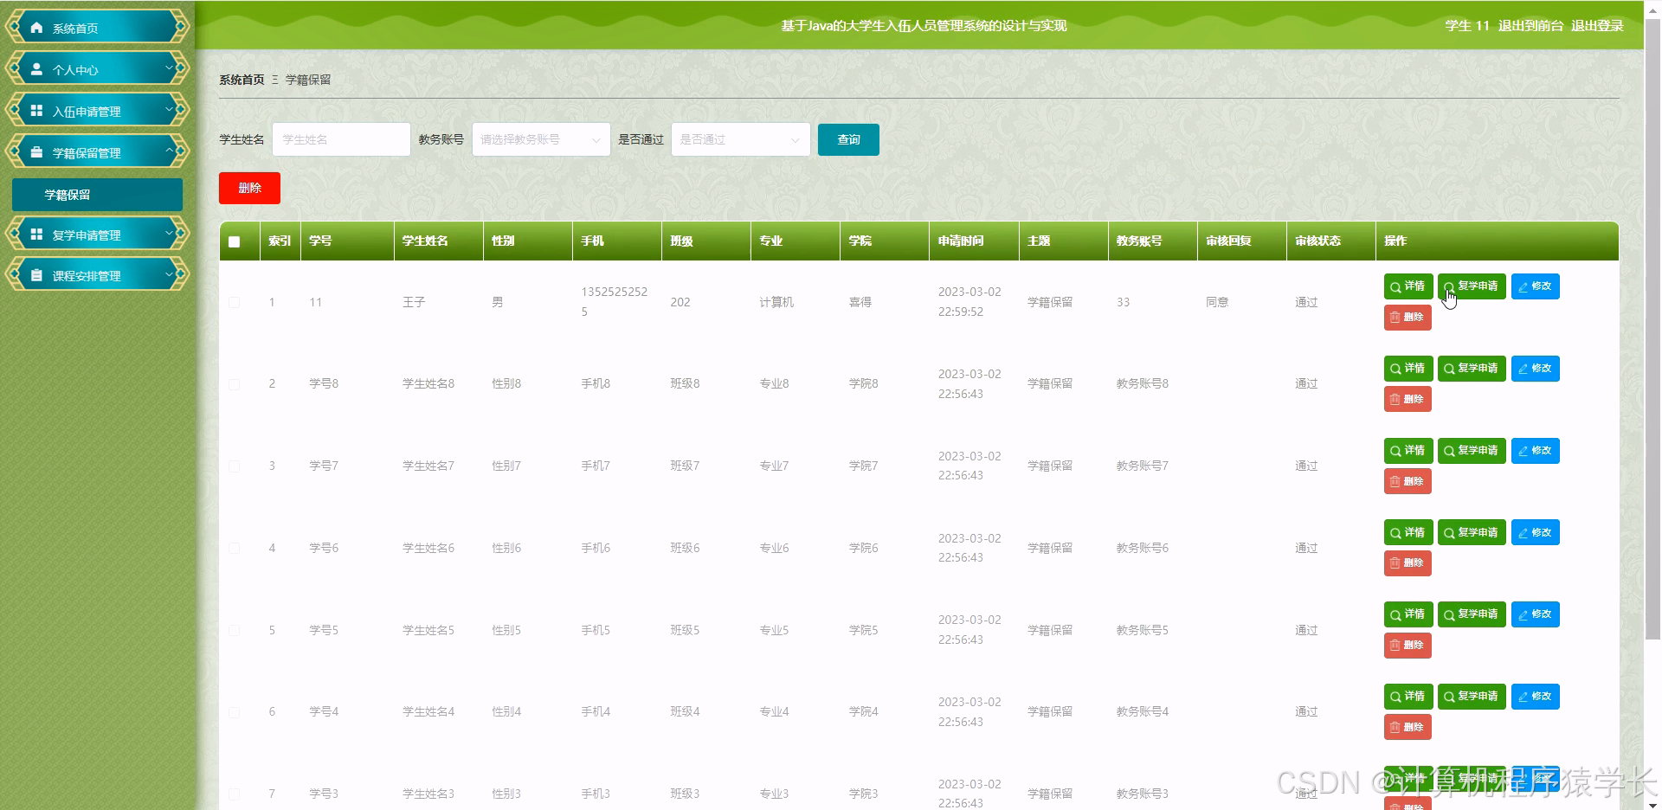1662x810 pixels.
Task: Click 复学申请 for 学号4 row
Action: 1472,697
